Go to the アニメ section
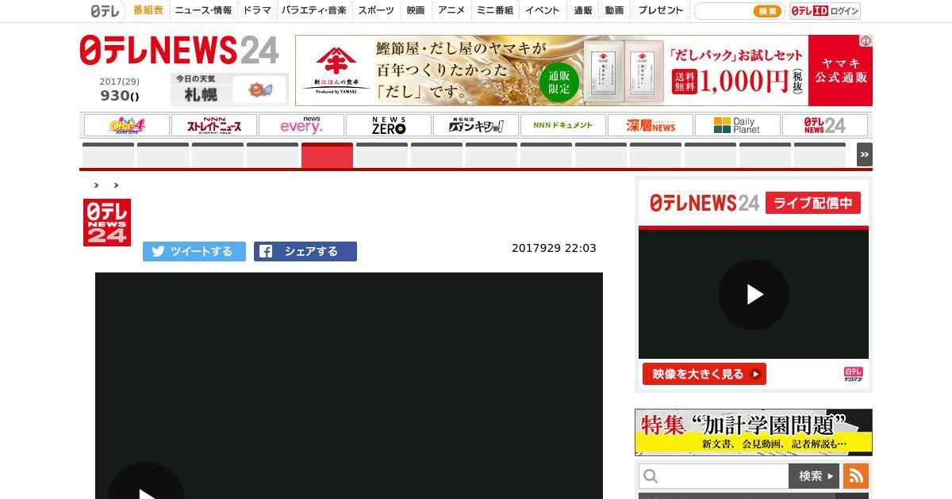The image size is (952, 499). pyautogui.click(x=451, y=11)
